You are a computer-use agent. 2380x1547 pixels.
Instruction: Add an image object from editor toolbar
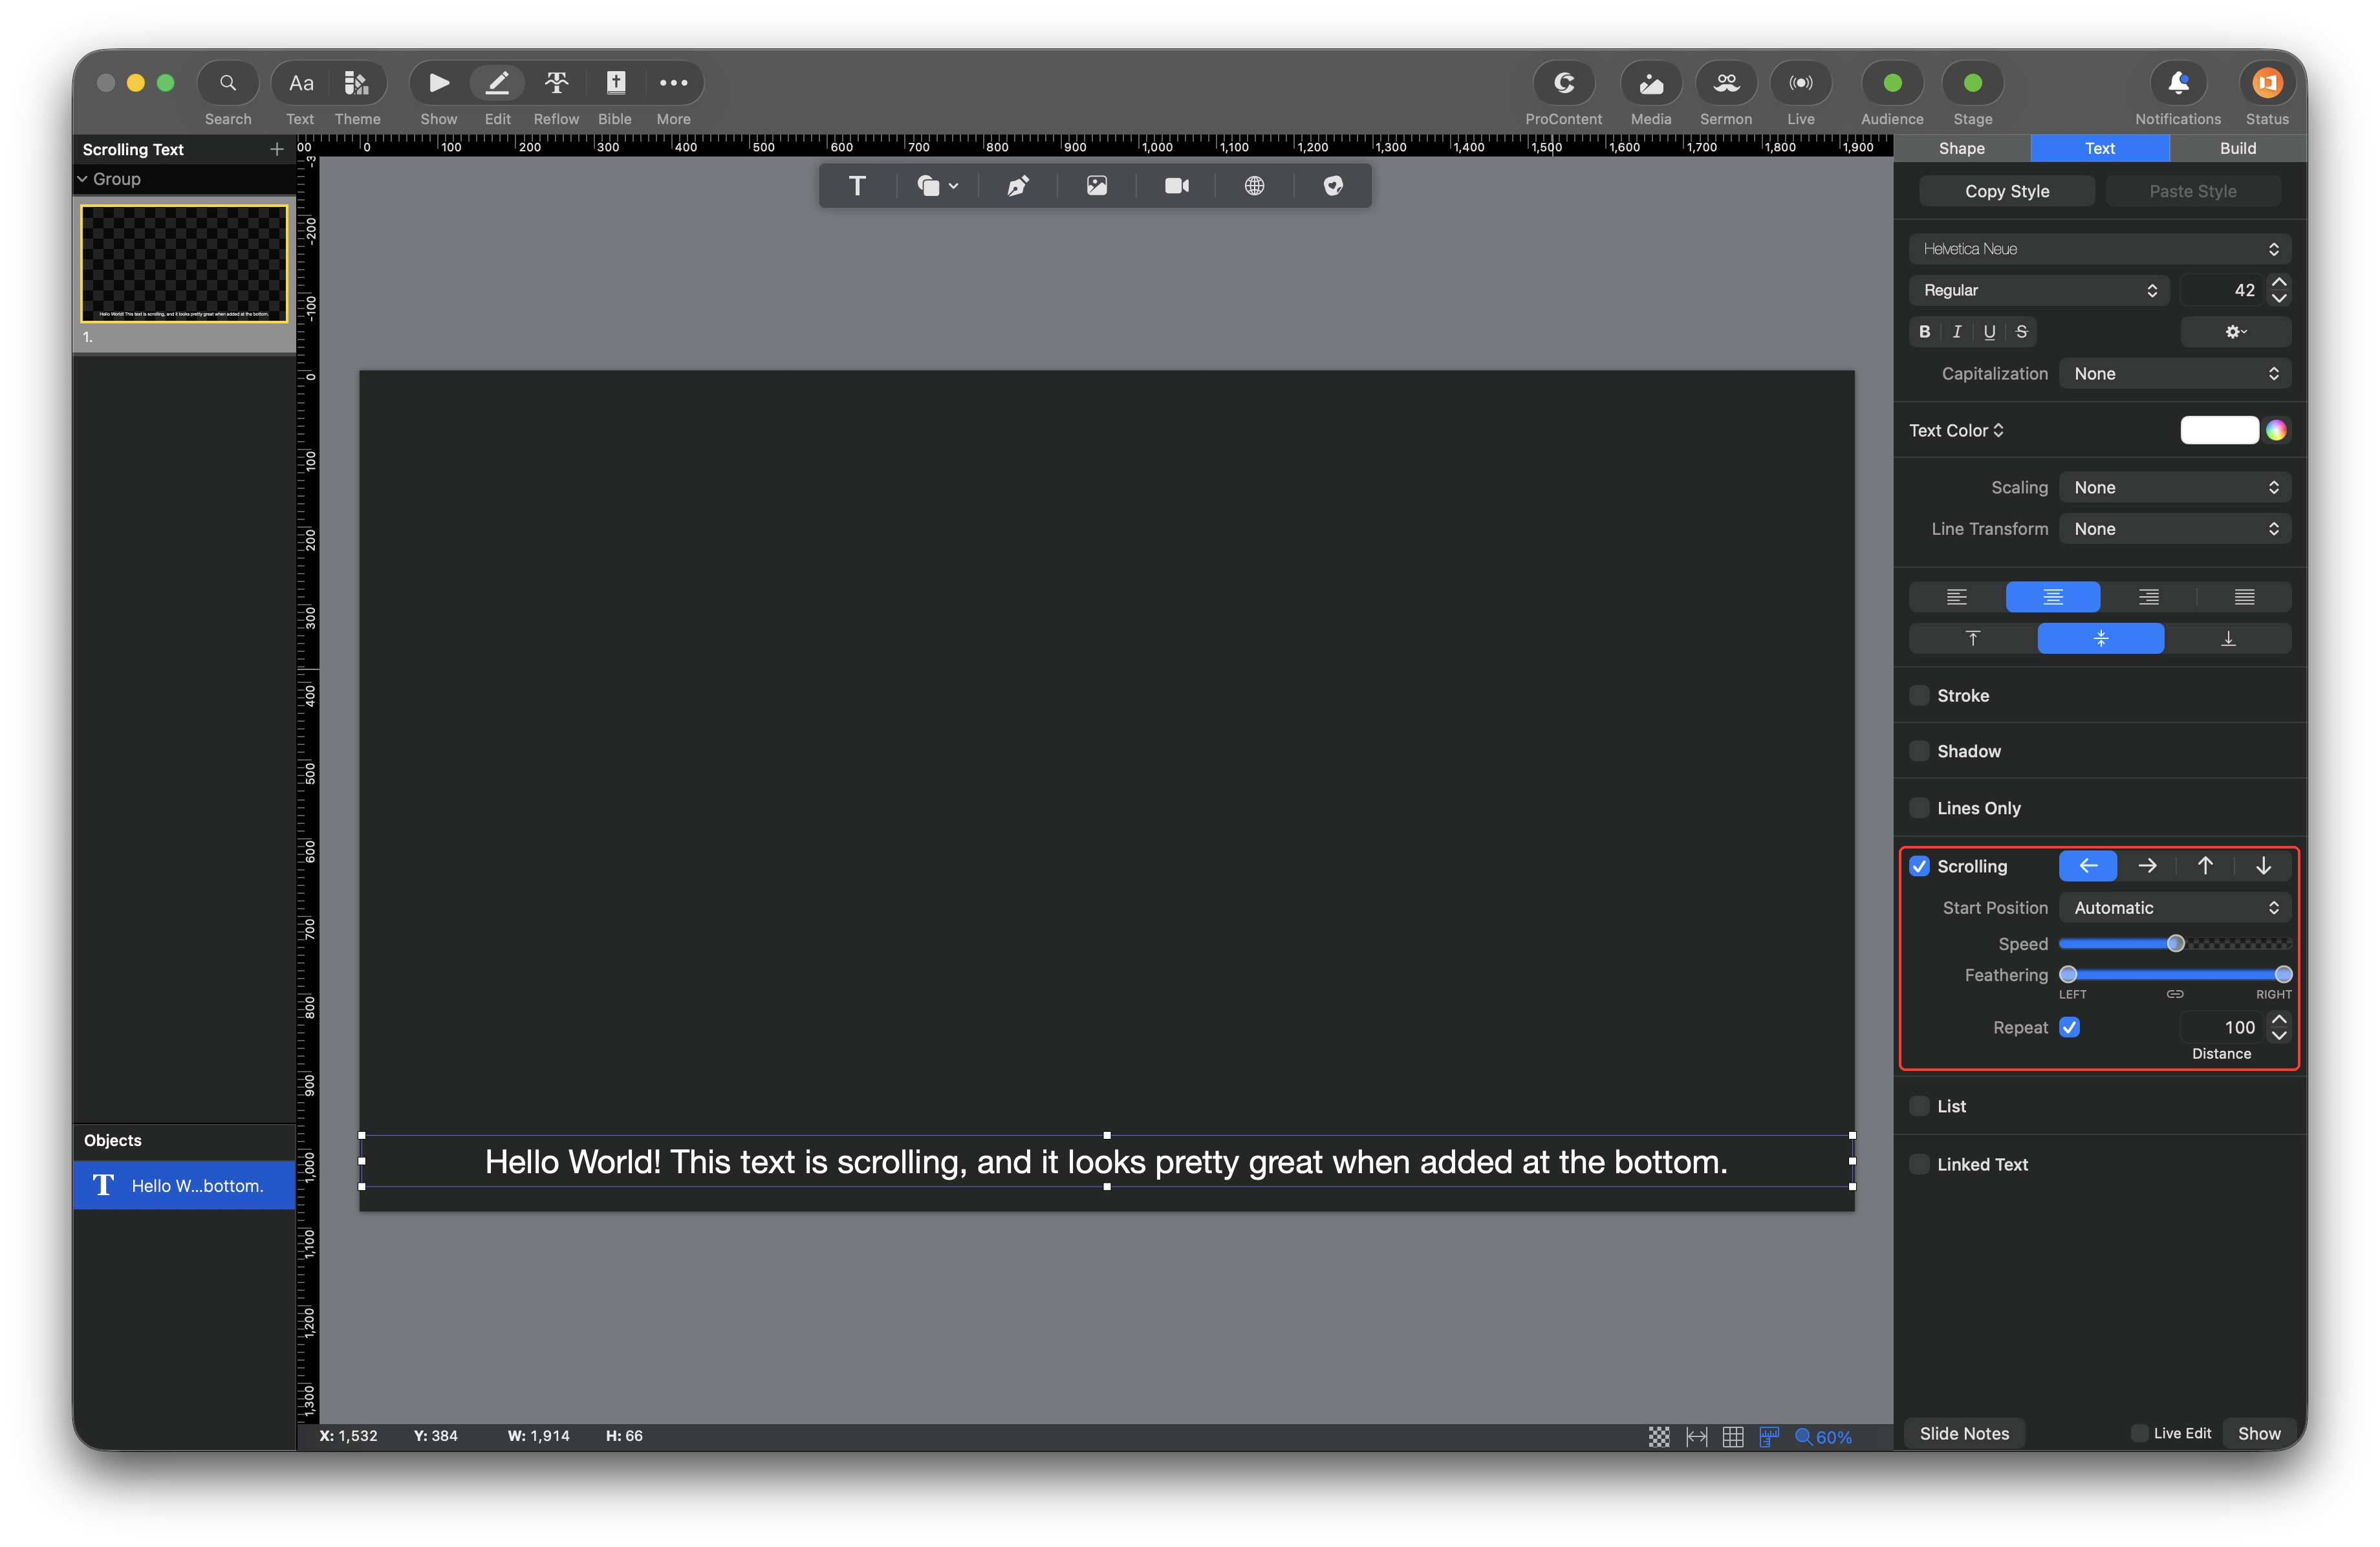[x=1097, y=186]
